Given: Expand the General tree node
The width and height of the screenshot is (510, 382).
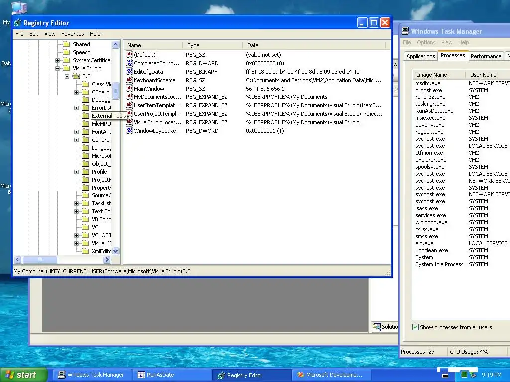Looking at the screenshot, I should point(76,140).
